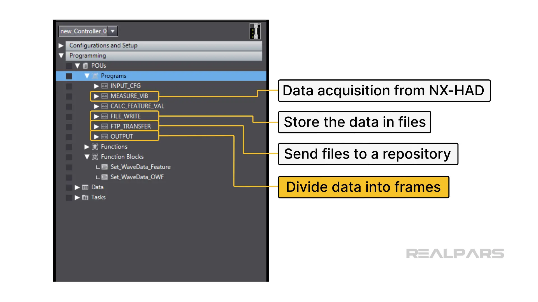Toggle the marker box beside POUs
Viewport: 538px width, 302px height.
[69, 66]
